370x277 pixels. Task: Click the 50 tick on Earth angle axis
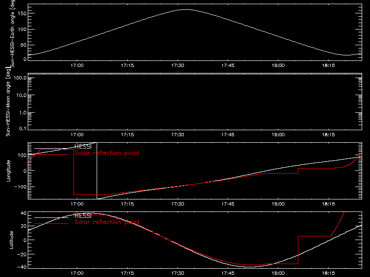(x=24, y=45)
